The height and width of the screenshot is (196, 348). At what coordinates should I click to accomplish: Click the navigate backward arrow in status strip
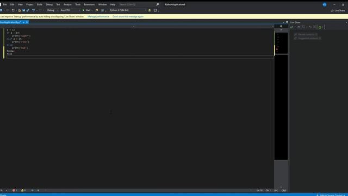pos(33,190)
